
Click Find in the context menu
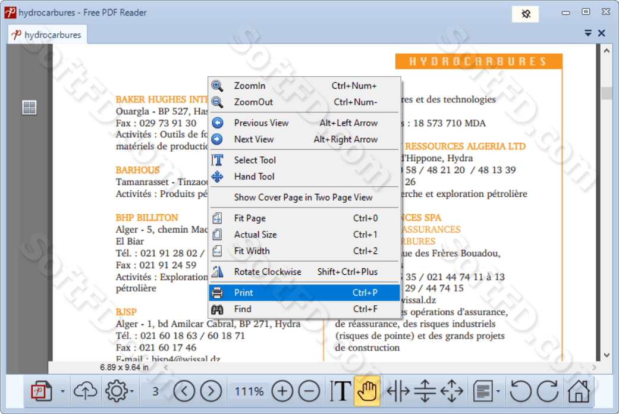(x=304, y=309)
